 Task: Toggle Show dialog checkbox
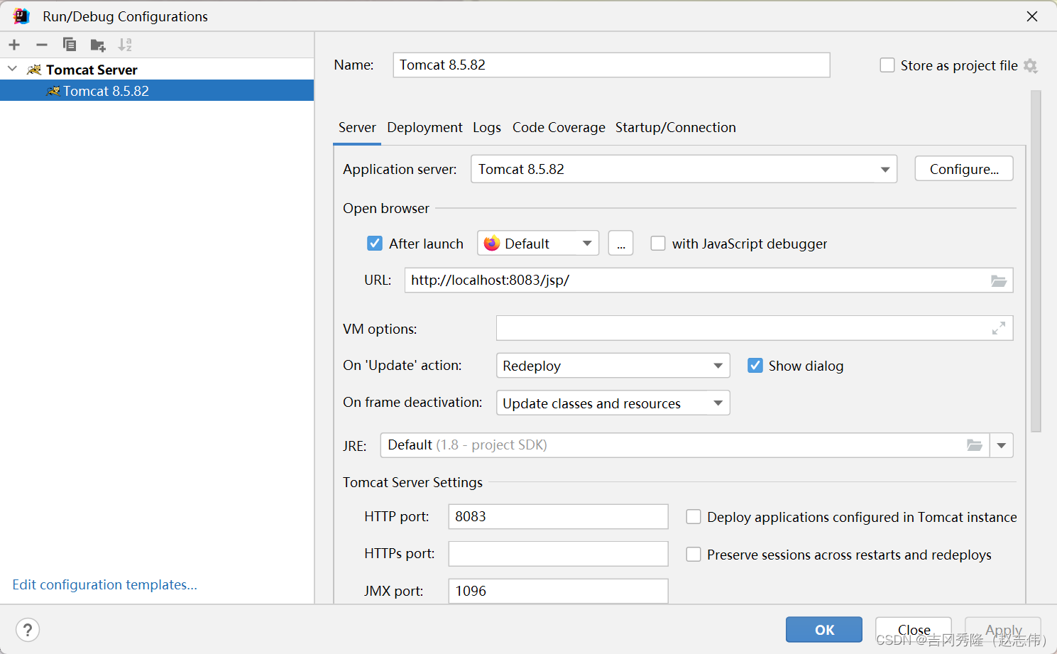755,366
